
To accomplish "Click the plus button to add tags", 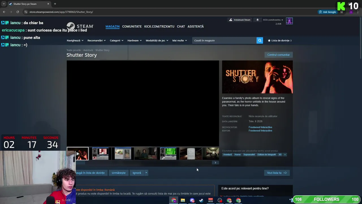I will tap(285, 154).
